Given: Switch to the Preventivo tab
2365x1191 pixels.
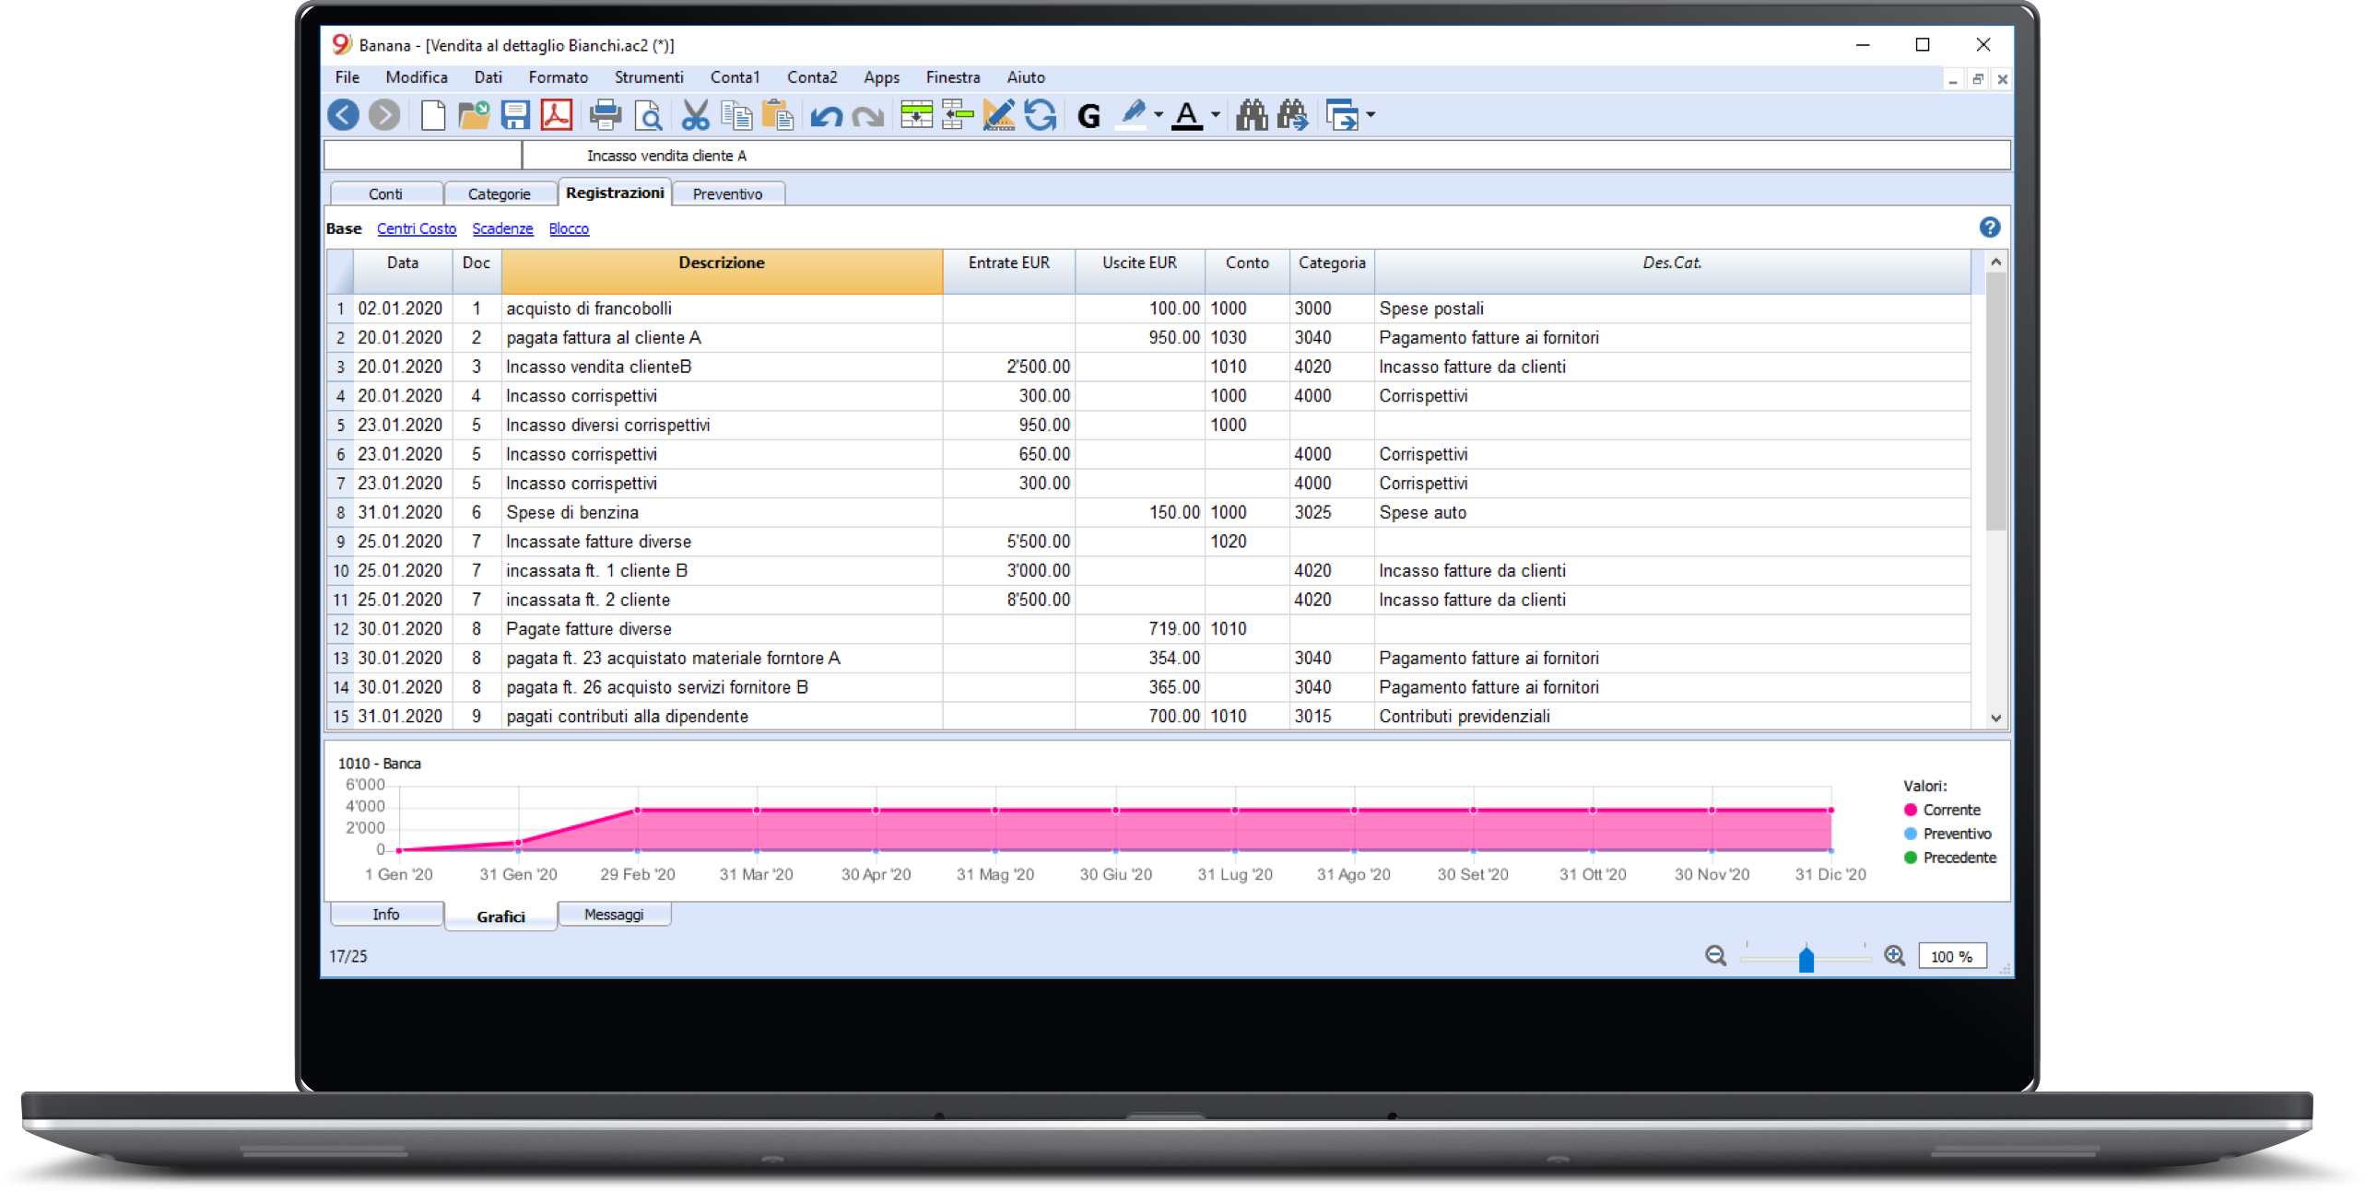Looking at the screenshot, I should [x=727, y=193].
